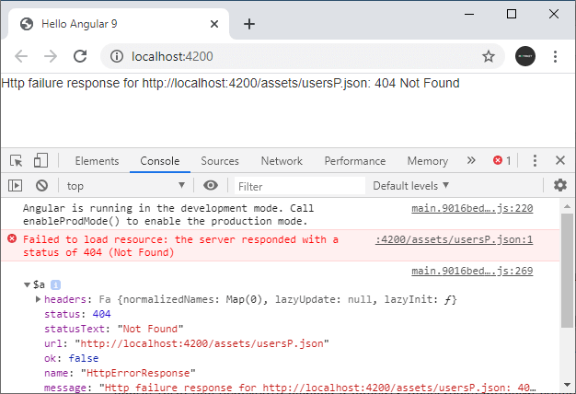Open main.9016bed…js:269 source link
The height and width of the screenshot is (394, 576).
click(472, 271)
